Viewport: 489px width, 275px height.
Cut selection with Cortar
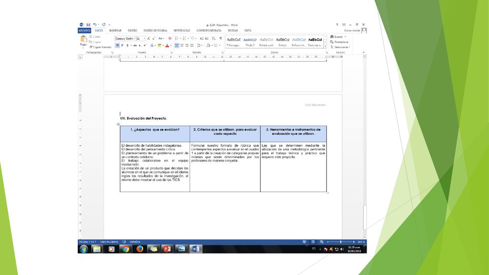pos(95,37)
